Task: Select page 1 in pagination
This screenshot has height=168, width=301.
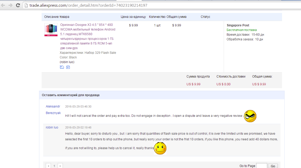Action: pos(54,166)
